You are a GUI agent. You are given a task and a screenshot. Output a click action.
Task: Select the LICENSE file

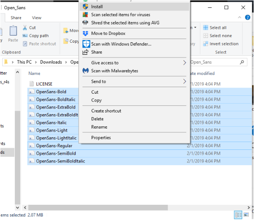[x=44, y=84]
